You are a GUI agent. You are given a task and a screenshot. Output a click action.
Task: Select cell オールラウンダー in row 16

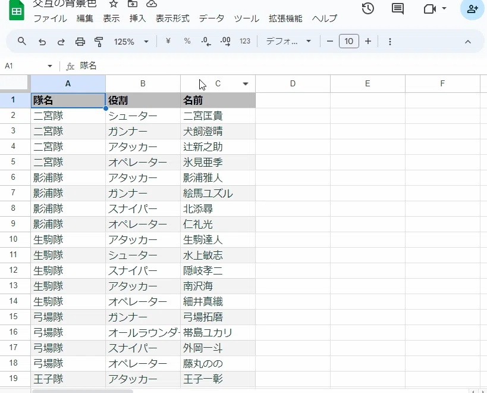(x=143, y=333)
